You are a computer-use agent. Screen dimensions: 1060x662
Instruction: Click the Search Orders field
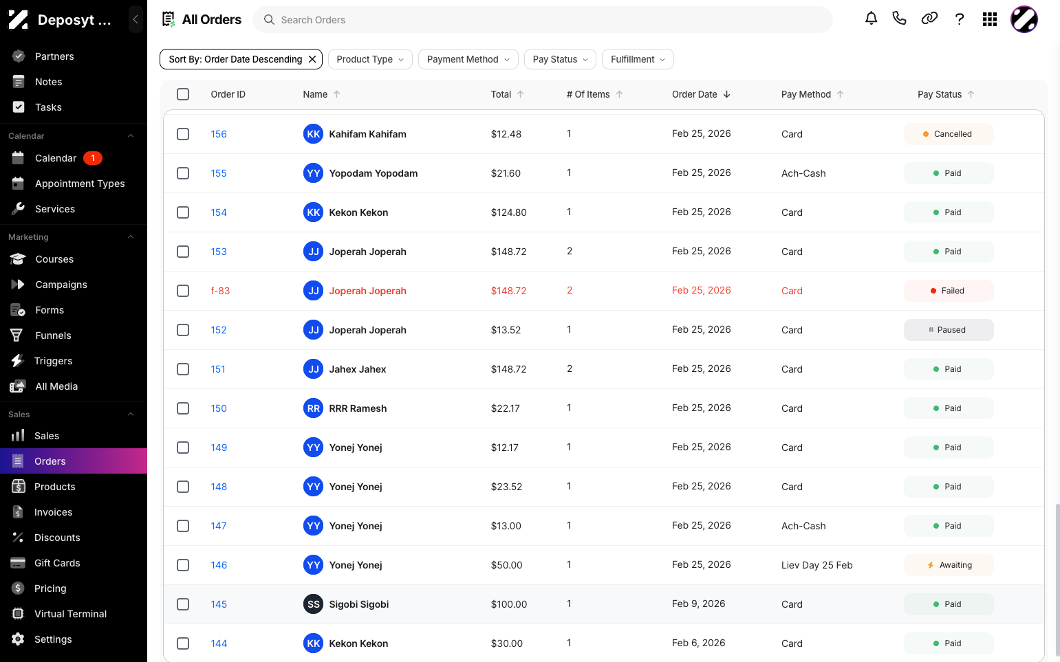(543, 20)
